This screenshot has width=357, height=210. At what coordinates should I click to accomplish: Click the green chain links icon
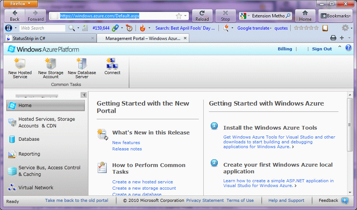(x=116, y=28)
